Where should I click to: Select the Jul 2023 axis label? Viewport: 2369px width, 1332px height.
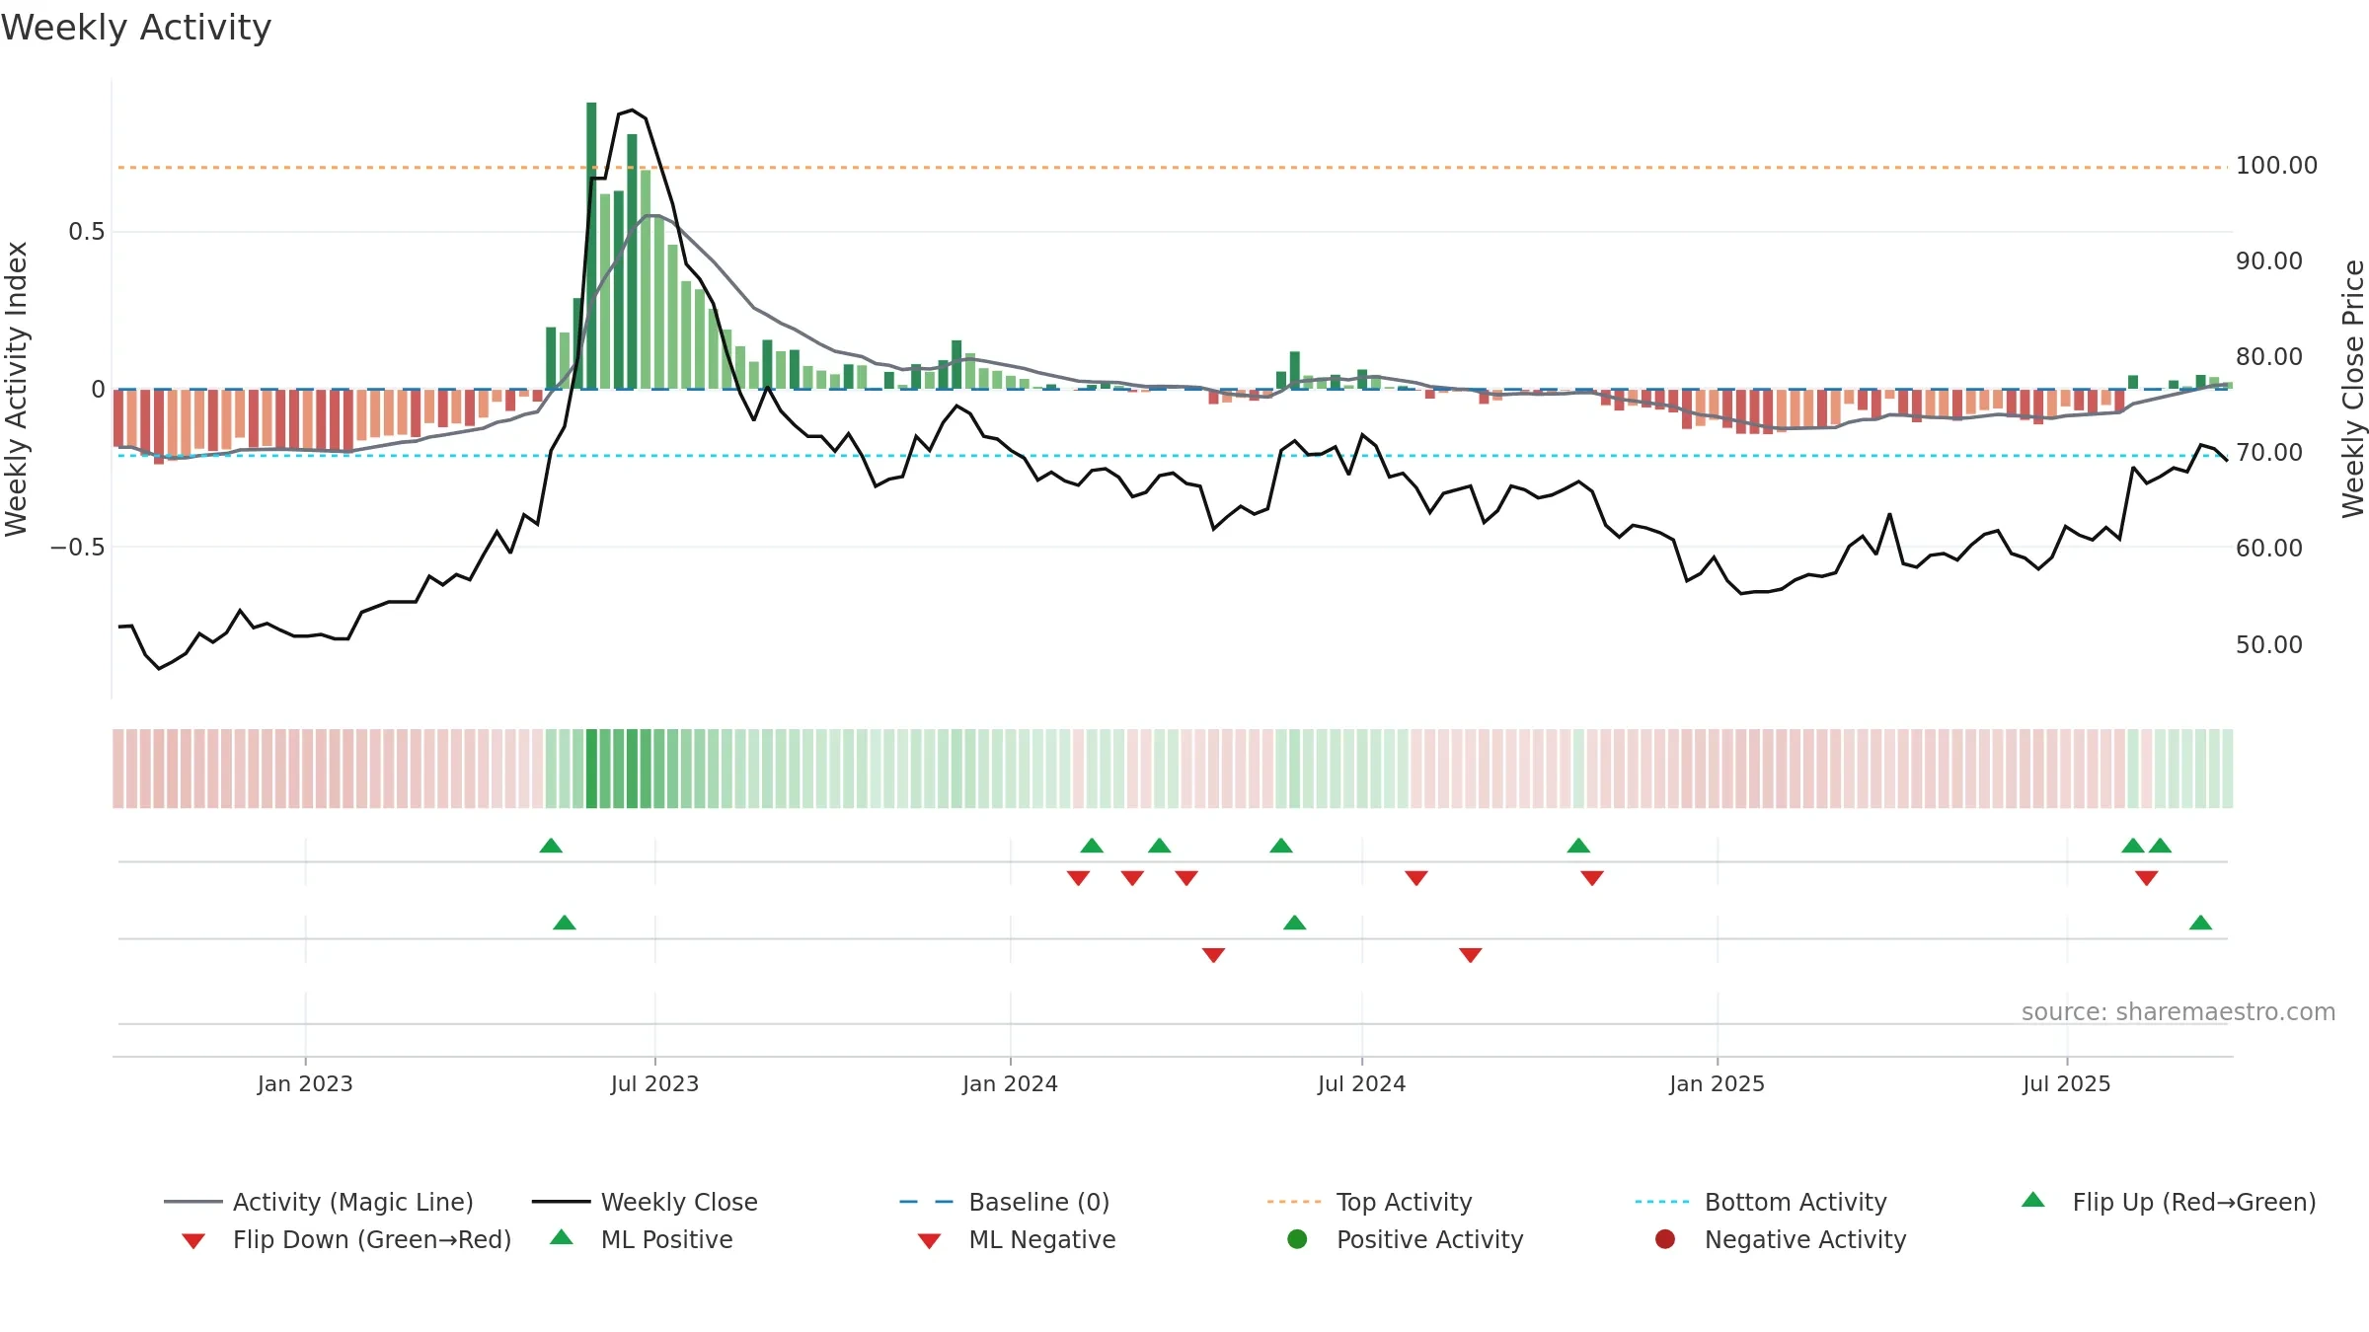coord(654,1083)
